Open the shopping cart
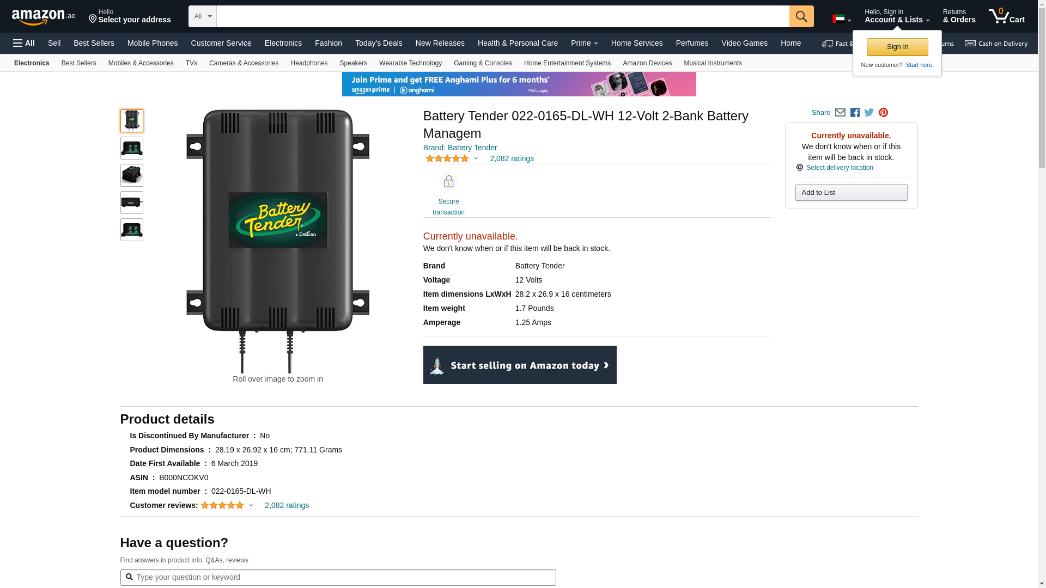This screenshot has height=588, width=1046. [1006, 16]
